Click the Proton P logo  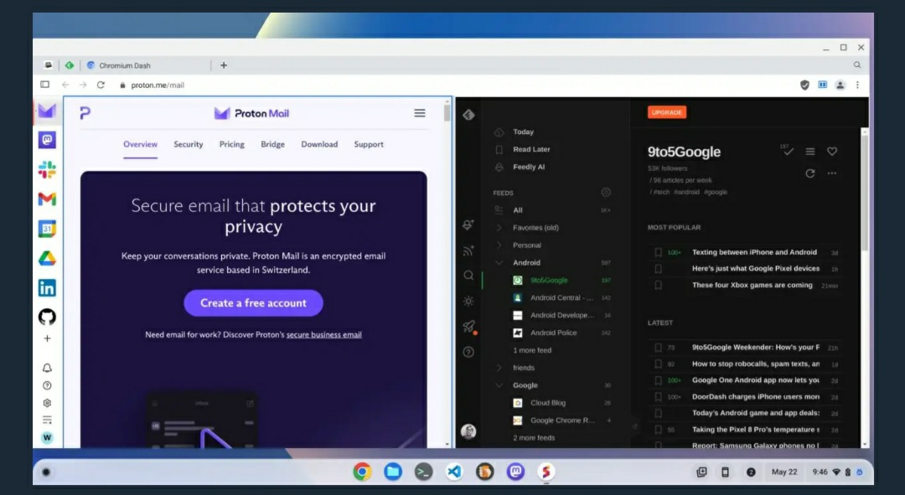[x=85, y=113]
